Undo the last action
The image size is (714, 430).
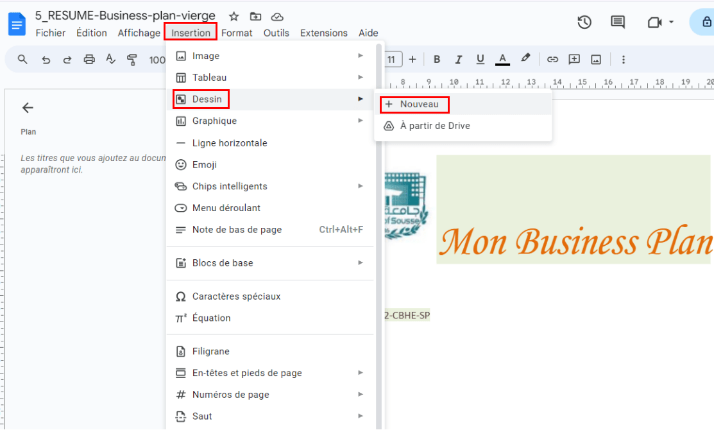(x=46, y=59)
